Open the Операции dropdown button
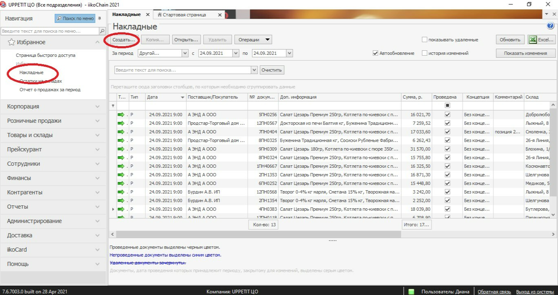This screenshot has height=295, width=558. 253,40
